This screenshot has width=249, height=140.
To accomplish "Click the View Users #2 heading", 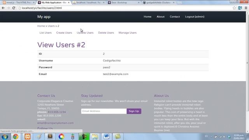I will point(61,45).
